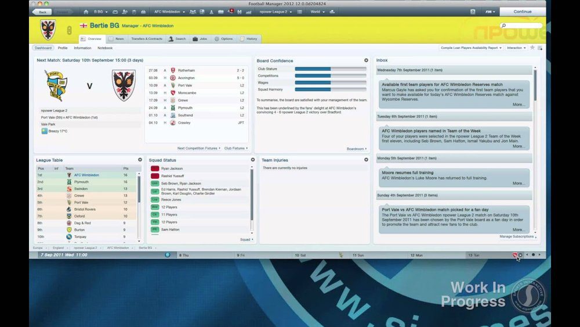Open the npower League 2 dropdown
Screen dimensions: 580x327
coord(275,12)
